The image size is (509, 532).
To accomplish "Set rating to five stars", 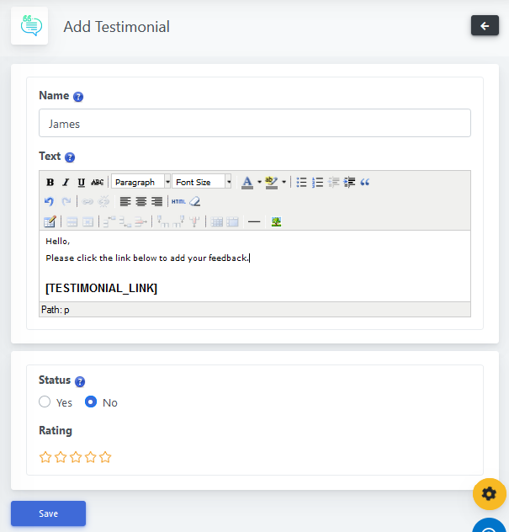I will 105,457.
